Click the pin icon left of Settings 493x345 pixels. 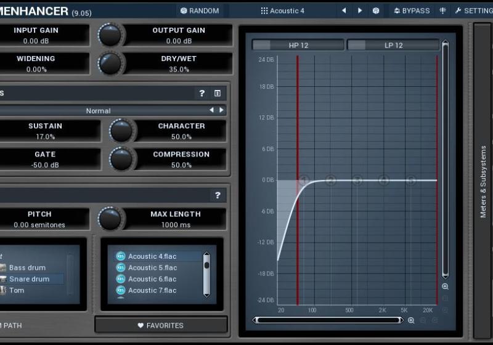pyautogui.click(x=442, y=10)
